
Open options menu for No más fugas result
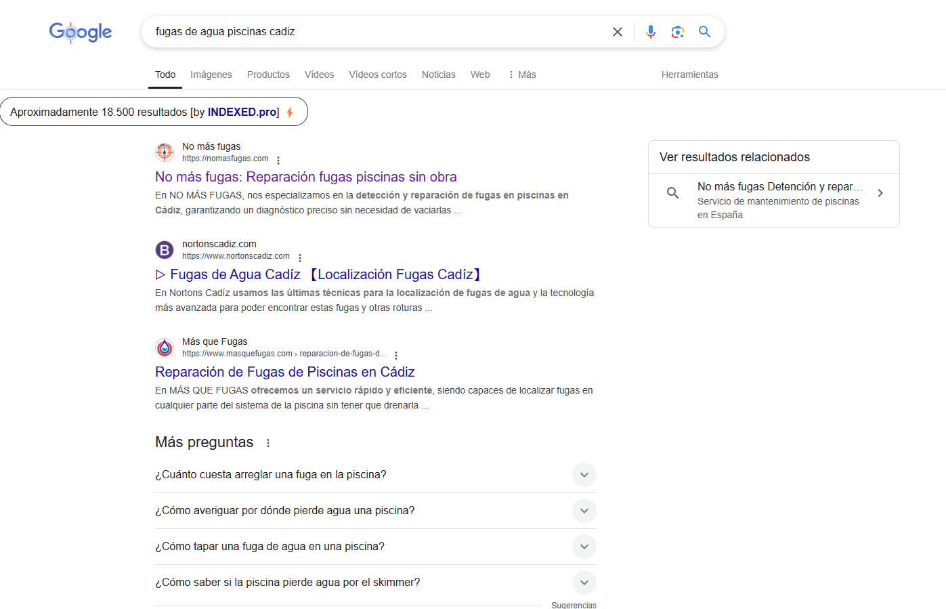[278, 161]
